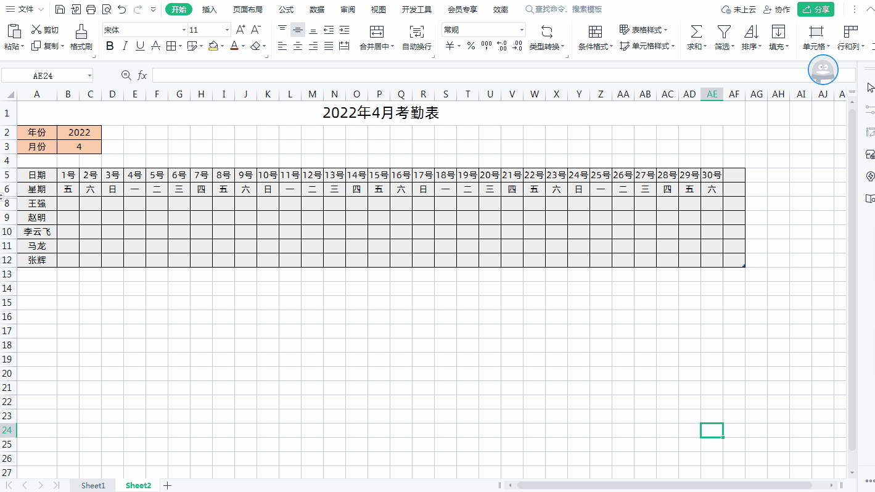Apply fill color bucket
Screen dimensions: 875x492
213,46
